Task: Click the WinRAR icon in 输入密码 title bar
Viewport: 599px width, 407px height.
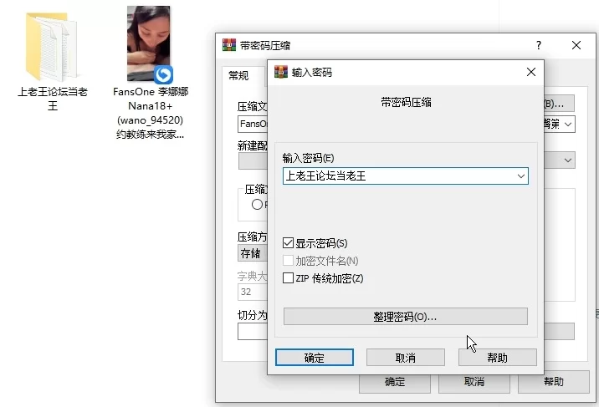Action: (x=281, y=72)
